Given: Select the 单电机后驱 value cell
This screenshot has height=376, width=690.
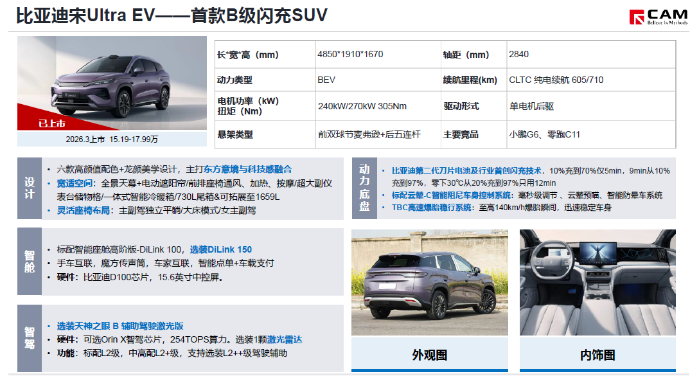Looking at the screenshot, I should tap(591, 106).
